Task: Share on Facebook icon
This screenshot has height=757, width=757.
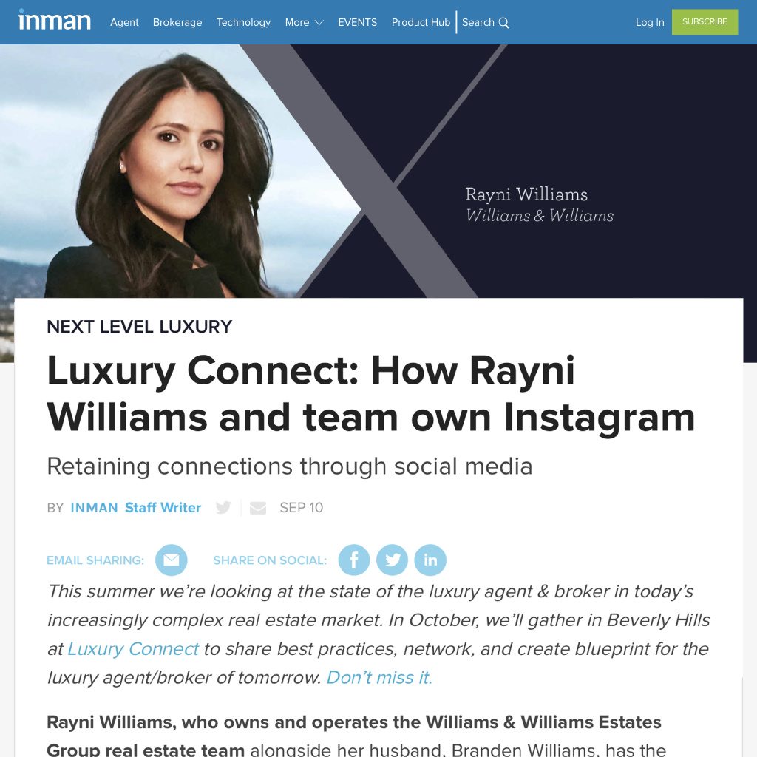Action: pos(354,560)
